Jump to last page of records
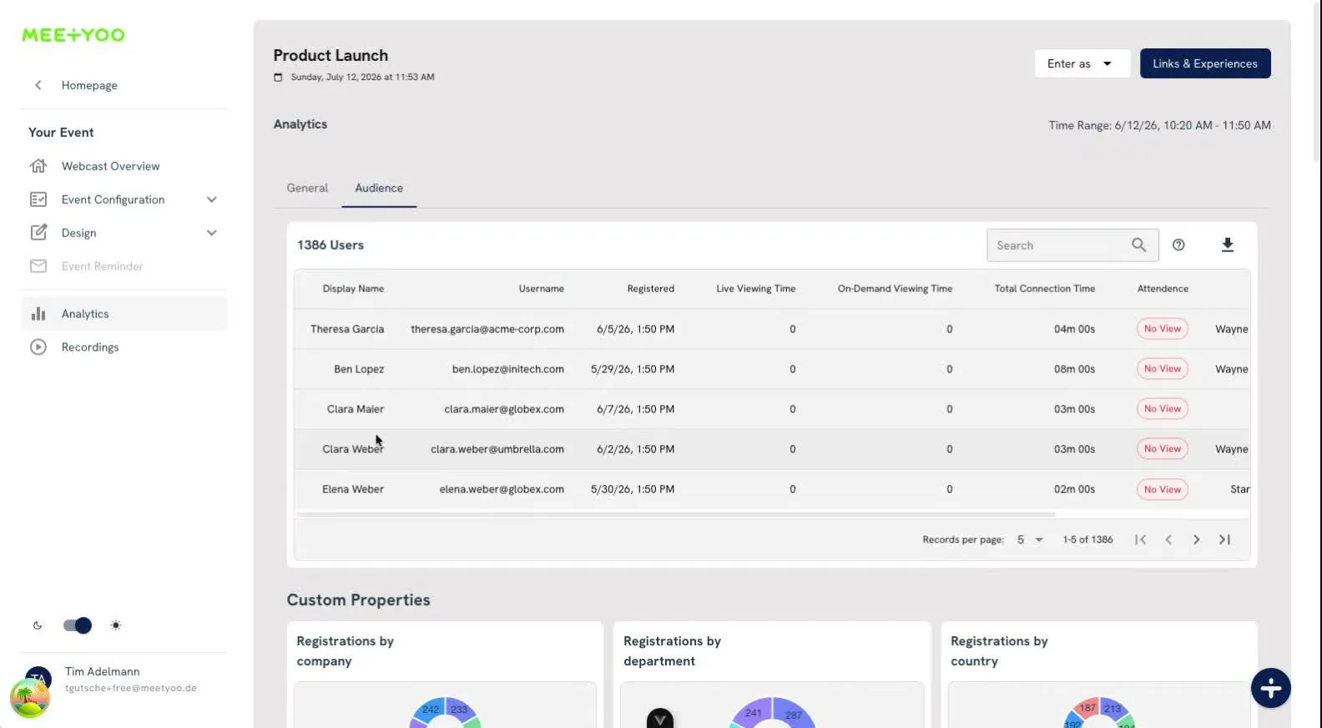Screen dimensions: 1322x728 click(x=1224, y=539)
